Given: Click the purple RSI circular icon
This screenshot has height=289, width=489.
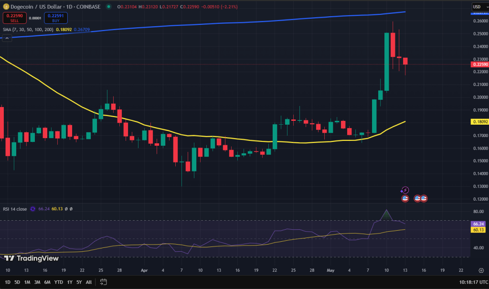Looking at the screenshot, I should (33, 209).
